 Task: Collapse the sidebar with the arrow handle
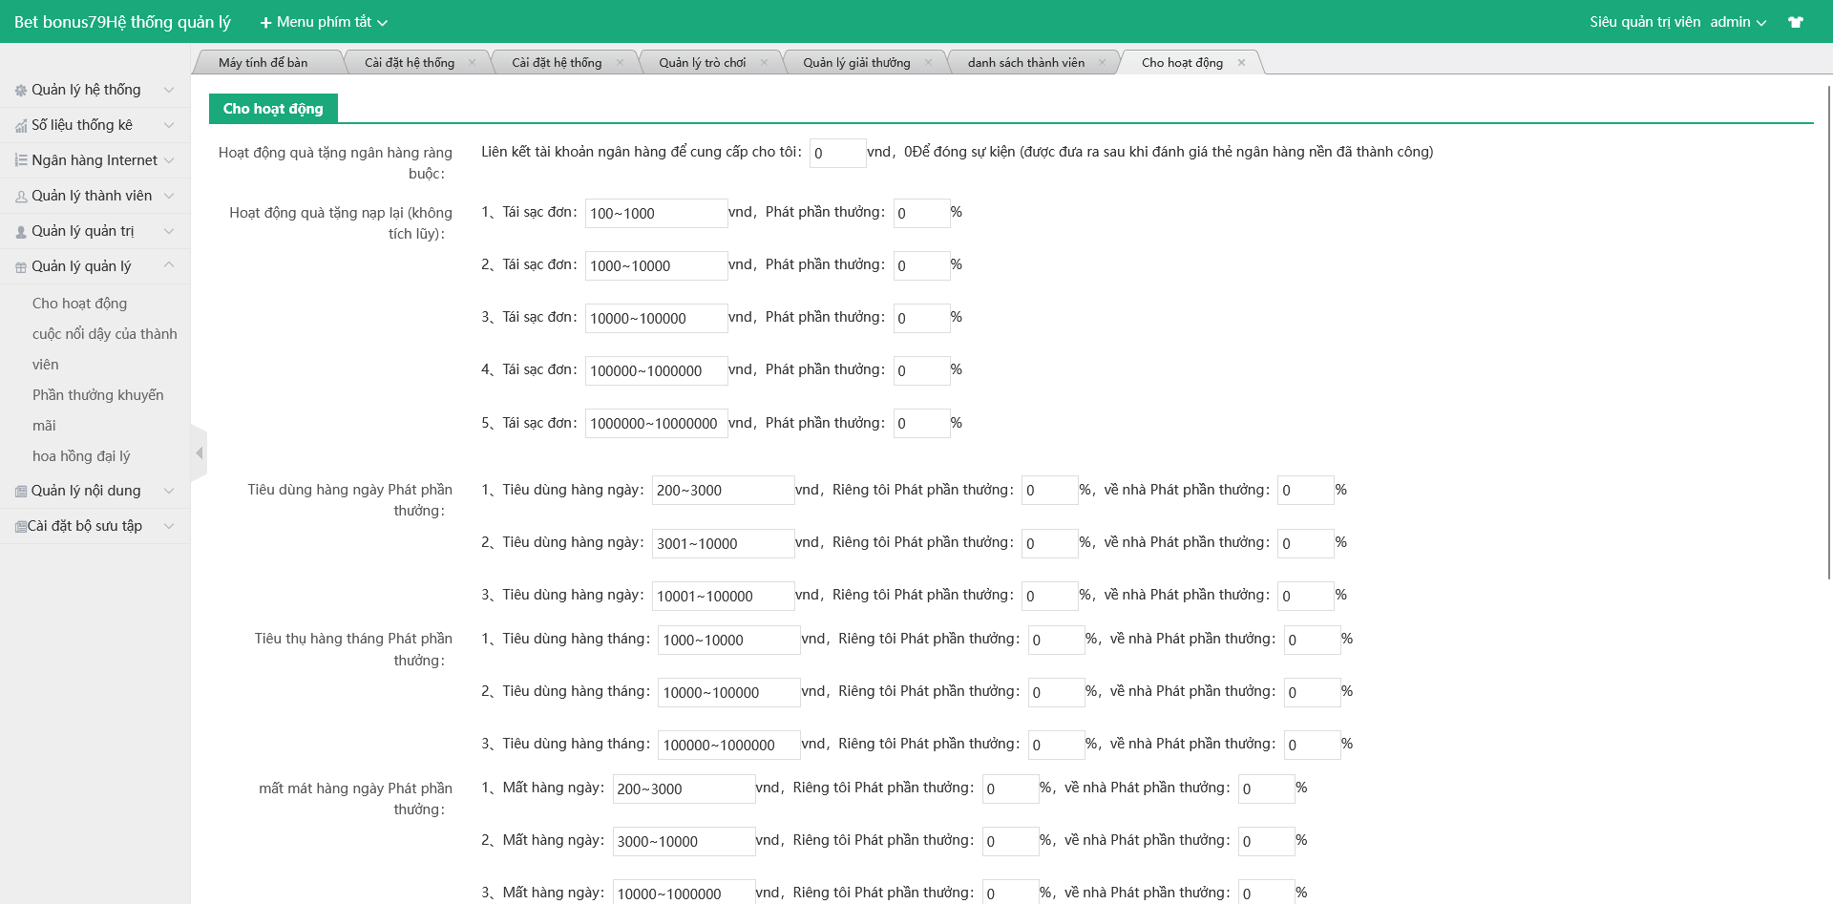click(x=199, y=452)
